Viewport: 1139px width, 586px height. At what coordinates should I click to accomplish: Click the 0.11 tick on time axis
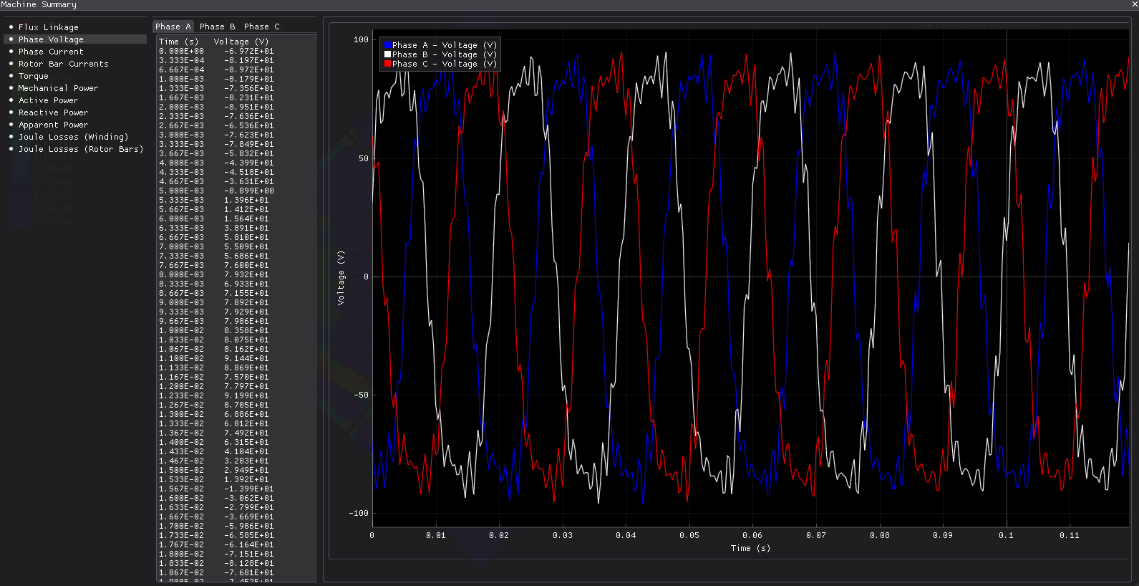click(x=1070, y=535)
